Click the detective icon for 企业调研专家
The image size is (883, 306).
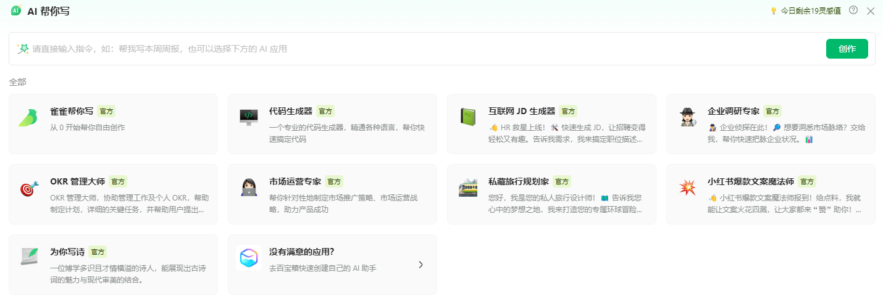coord(687,117)
